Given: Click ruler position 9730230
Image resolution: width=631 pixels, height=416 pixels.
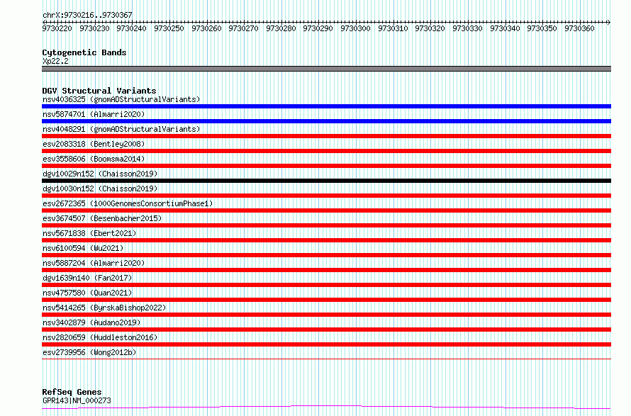Looking at the screenshot, I should click(x=94, y=28).
